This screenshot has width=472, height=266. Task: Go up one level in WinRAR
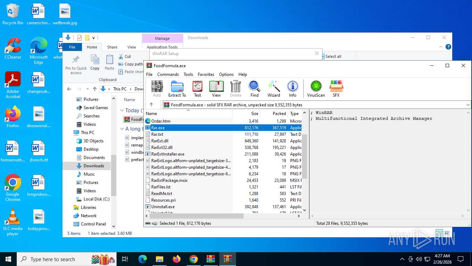click(x=151, y=105)
